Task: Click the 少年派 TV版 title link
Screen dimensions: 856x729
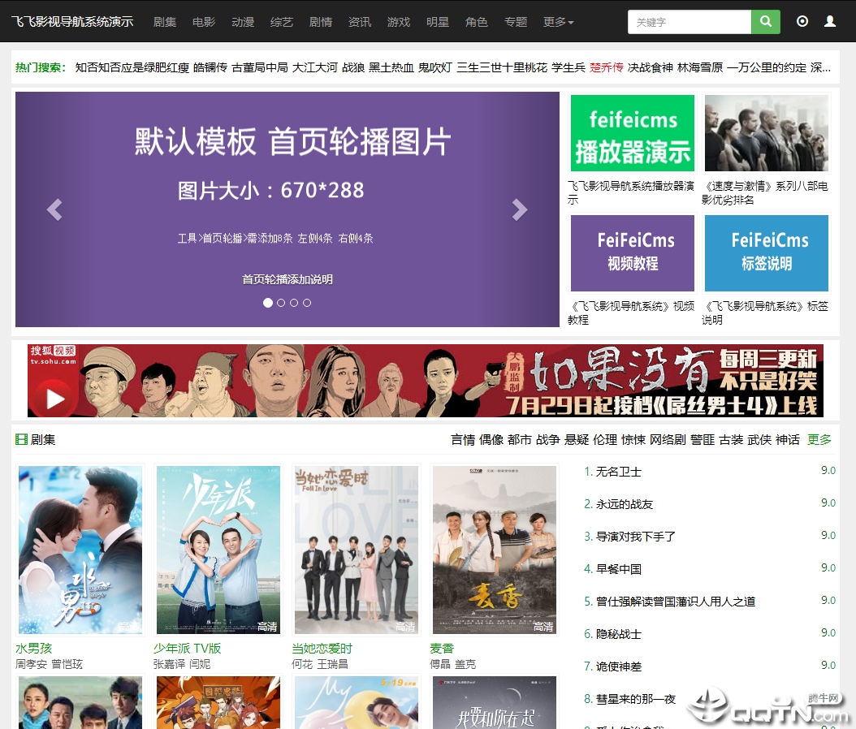Action: coord(188,649)
